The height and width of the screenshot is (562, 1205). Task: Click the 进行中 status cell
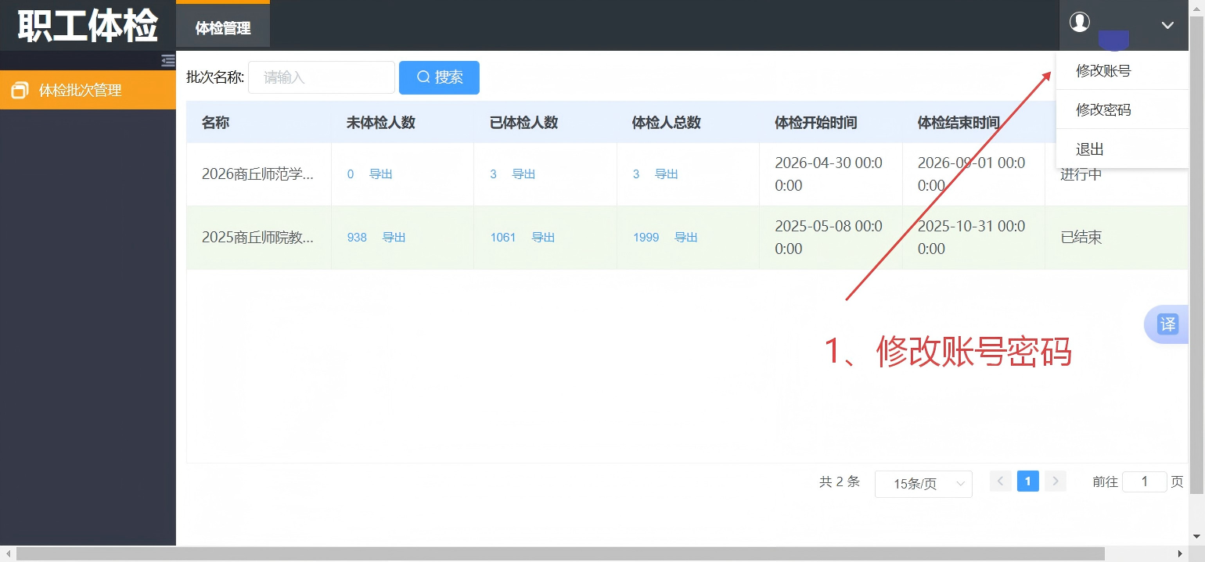click(x=1081, y=174)
